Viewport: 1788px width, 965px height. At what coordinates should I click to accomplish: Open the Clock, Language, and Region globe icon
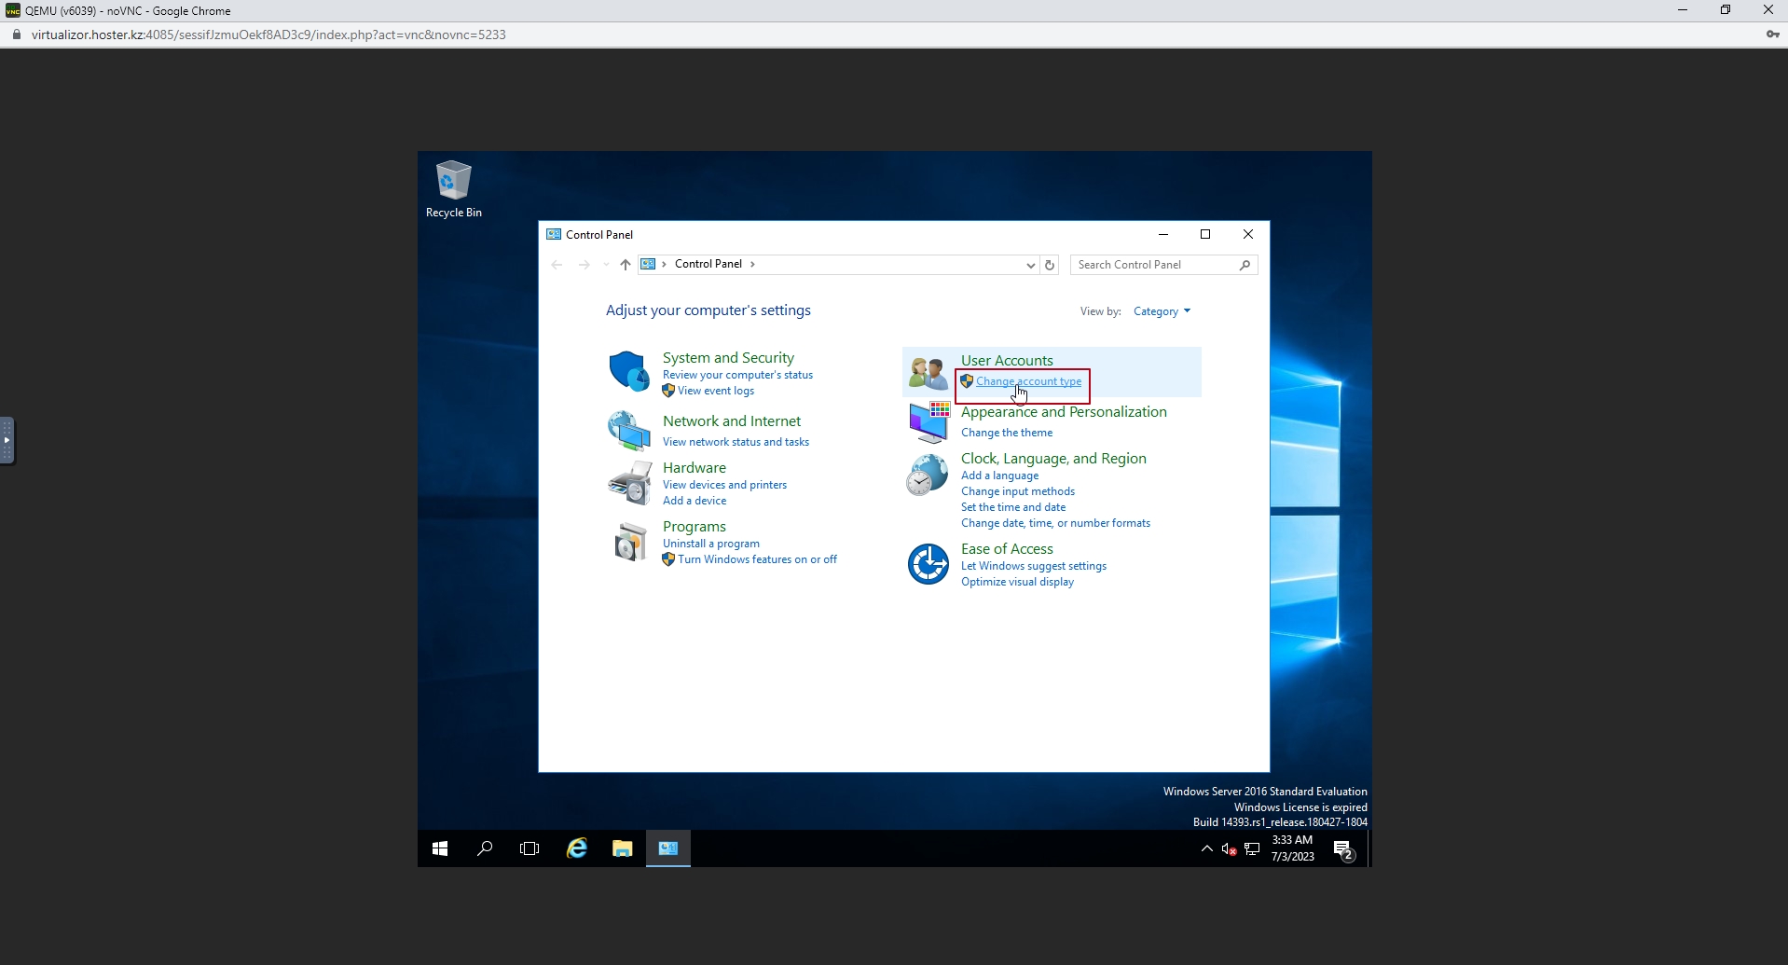coord(928,475)
